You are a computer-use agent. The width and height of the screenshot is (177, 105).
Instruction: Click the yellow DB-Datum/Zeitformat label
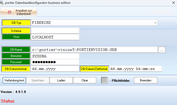[94, 69]
